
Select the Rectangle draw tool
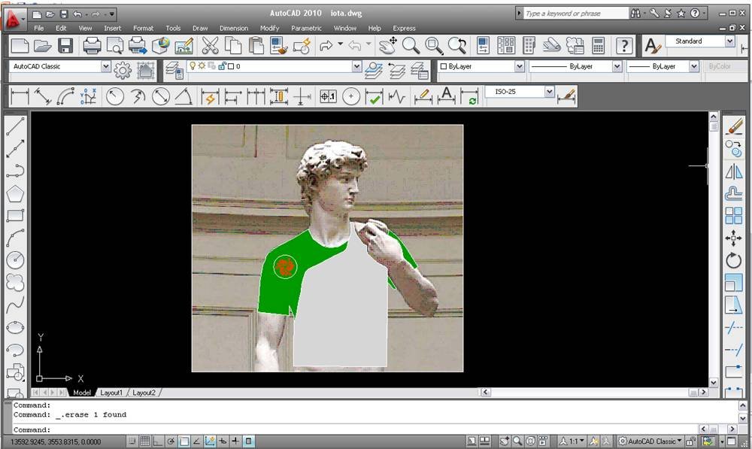click(x=15, y=215)
